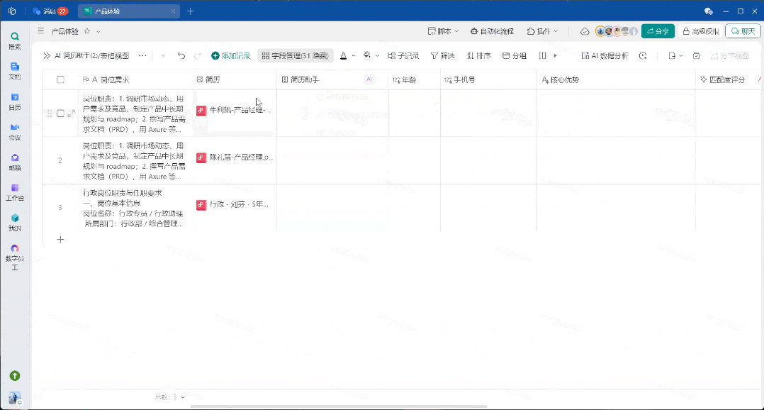Open 字段管理 field management
This screenshot has width=764, height=410.
(294, 55)
